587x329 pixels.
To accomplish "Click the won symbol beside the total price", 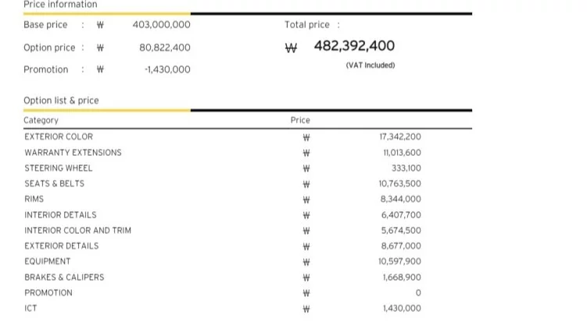I will (x=292, y=48).
